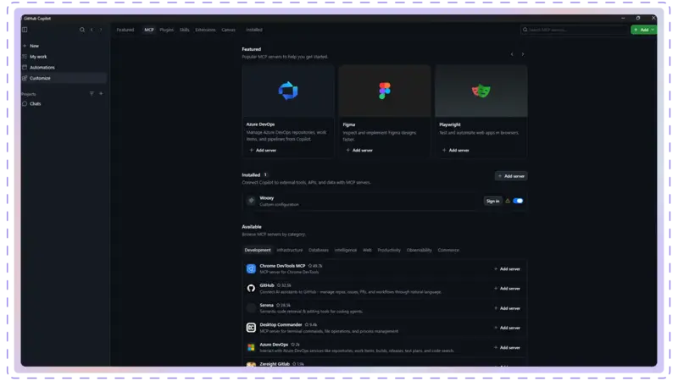Click the green Add button
Image resolution: width=678 pixels, height=381 pixels.
tap(642, 30)
